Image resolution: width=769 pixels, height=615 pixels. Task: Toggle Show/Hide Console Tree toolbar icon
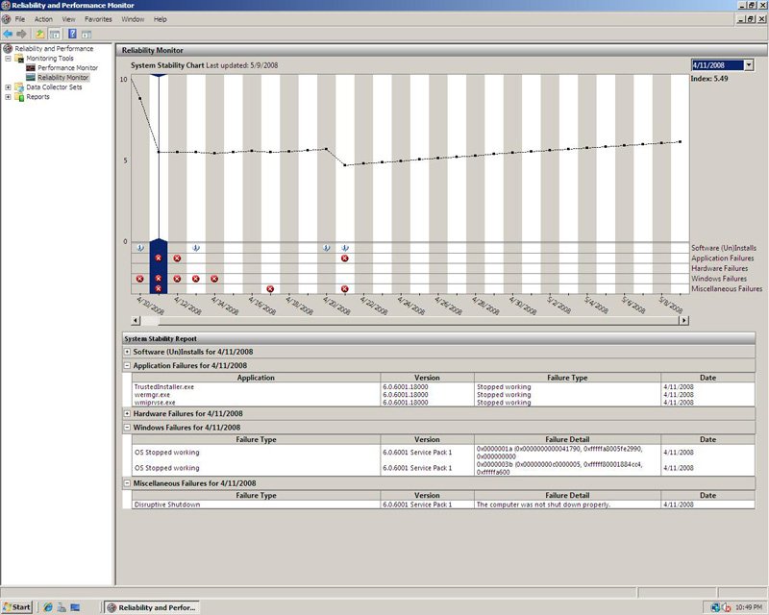point(55,34)
